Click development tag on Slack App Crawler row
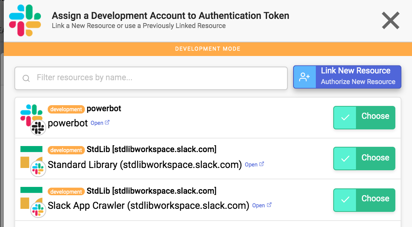This screenshot has height=227, width=412. [x=66, y=191]
